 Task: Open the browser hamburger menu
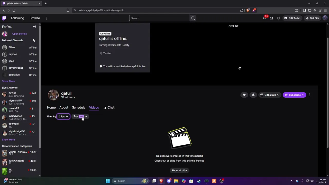[325, 10]
